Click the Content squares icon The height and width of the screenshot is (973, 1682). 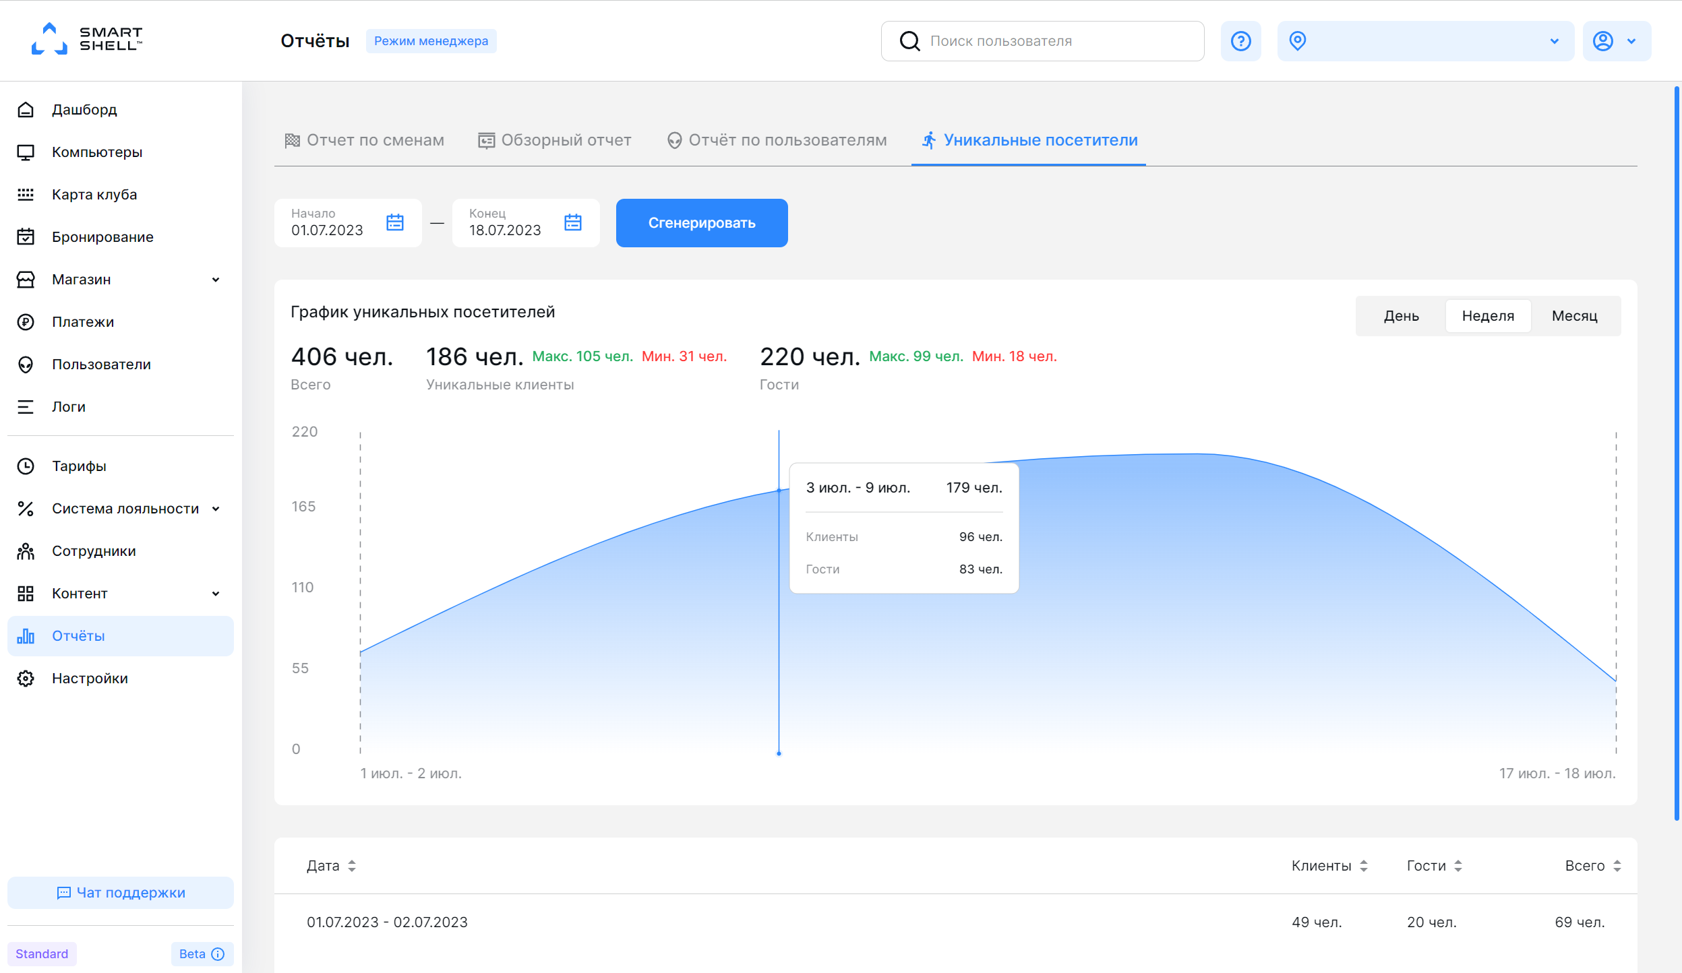(26, 594)
